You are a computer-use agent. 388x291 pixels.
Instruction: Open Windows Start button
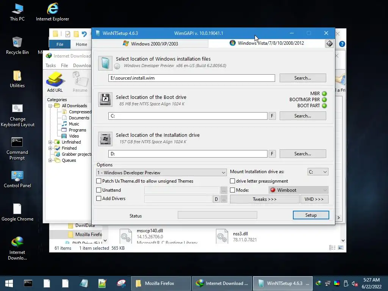pos(9,283)
